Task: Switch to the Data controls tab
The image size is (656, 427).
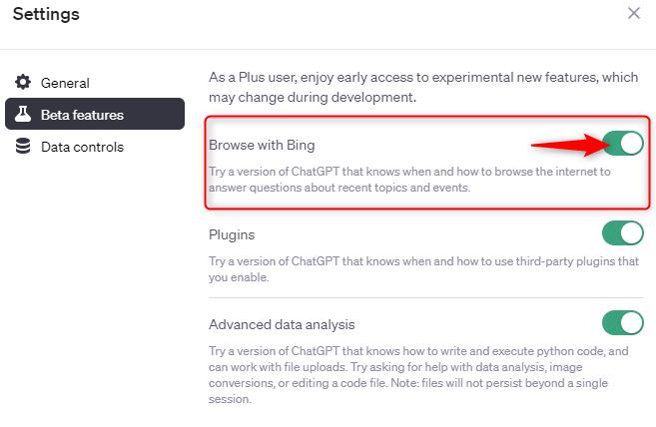Action: (82, 147)
